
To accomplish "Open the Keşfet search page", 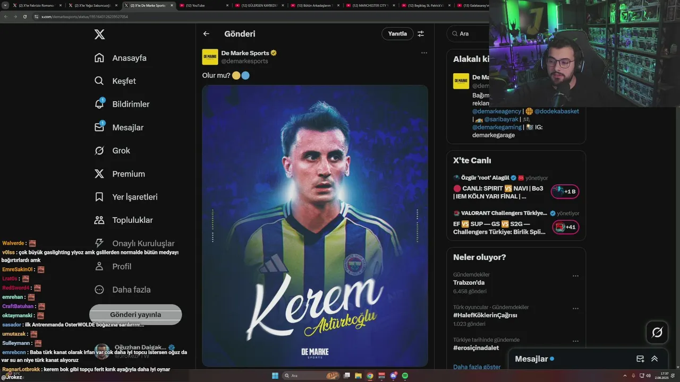I will [115, 81].
